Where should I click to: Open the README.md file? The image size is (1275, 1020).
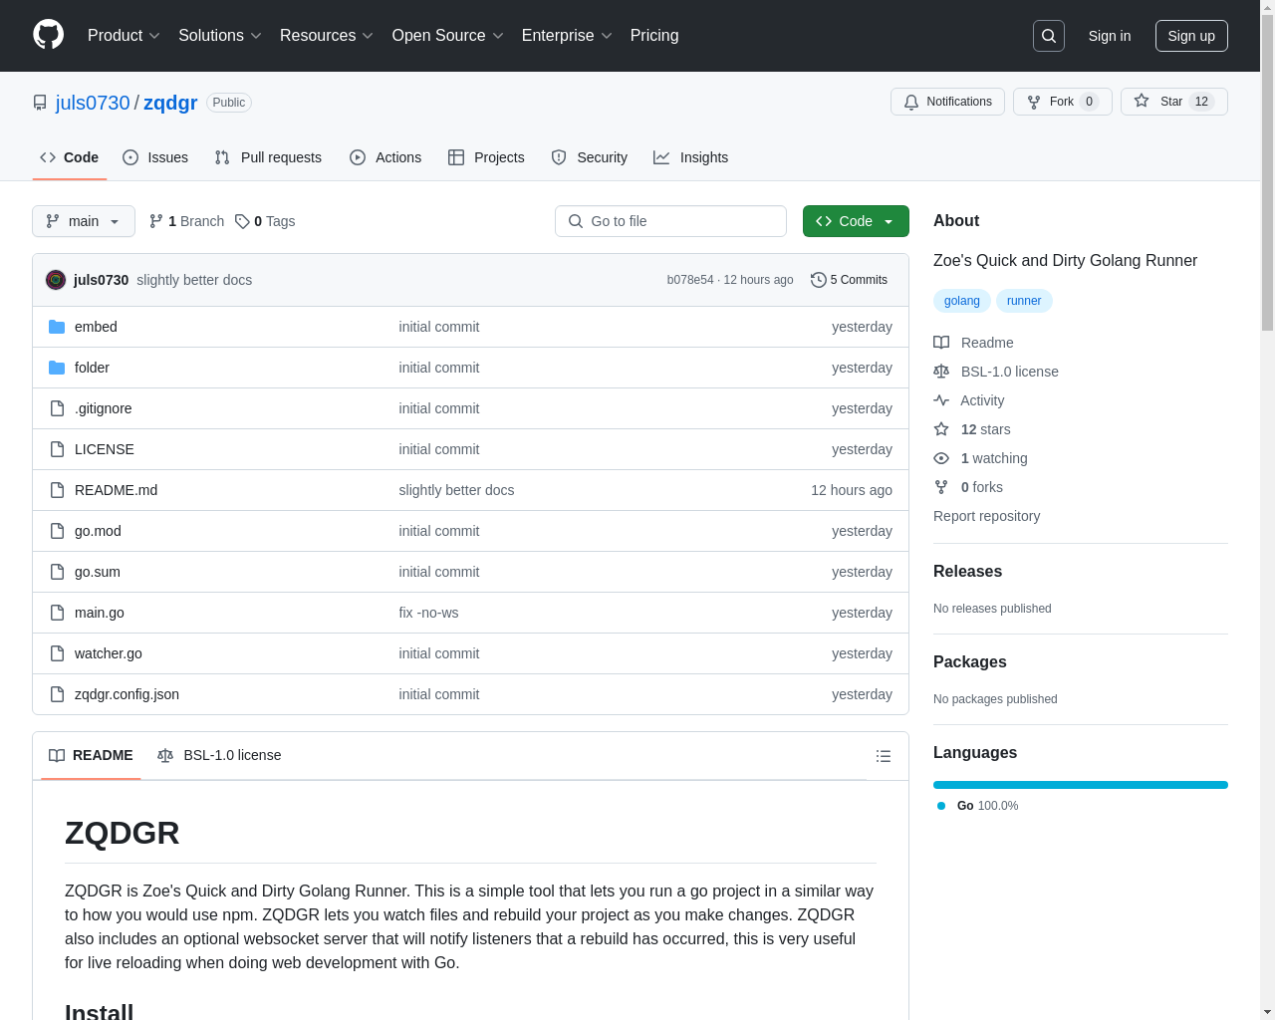click(116, 490)
